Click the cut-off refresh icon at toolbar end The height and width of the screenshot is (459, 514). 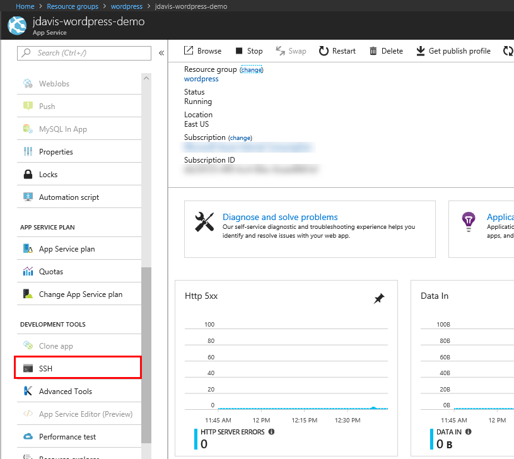click(x=508, y=51)
